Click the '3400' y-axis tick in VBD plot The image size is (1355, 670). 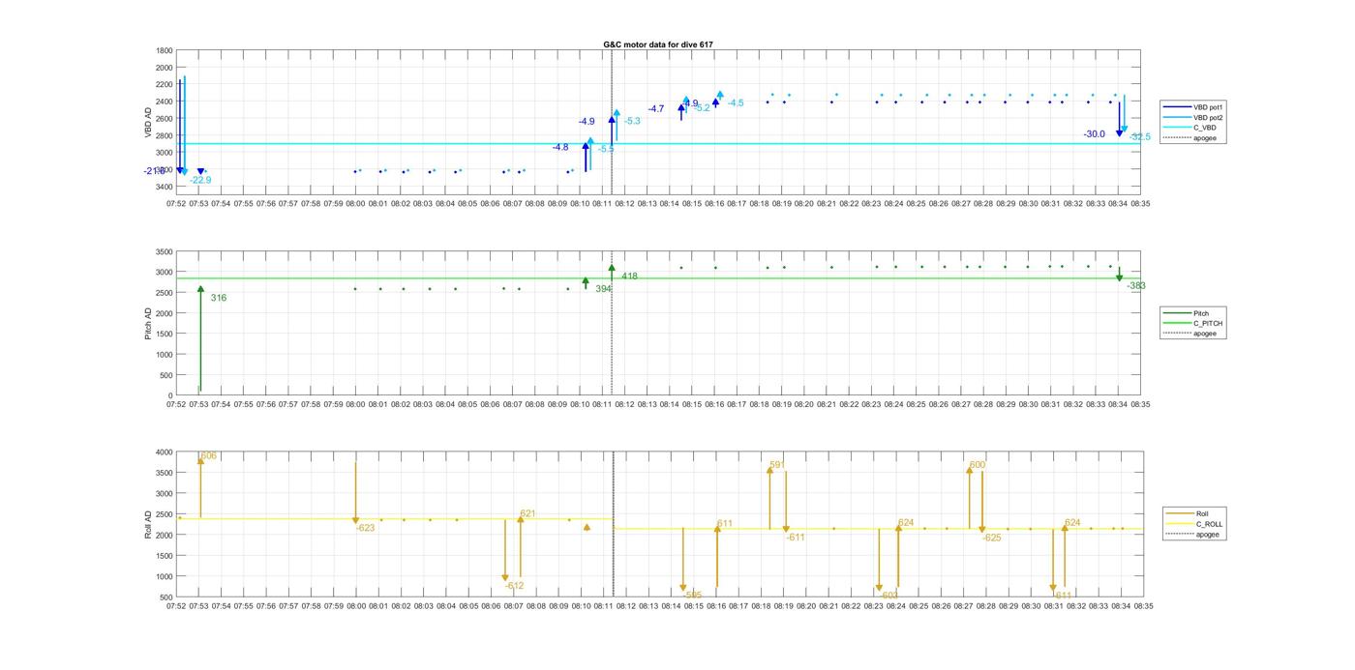[x=164, y=186]
